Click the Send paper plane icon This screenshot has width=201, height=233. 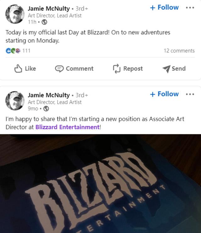point(166,69)
